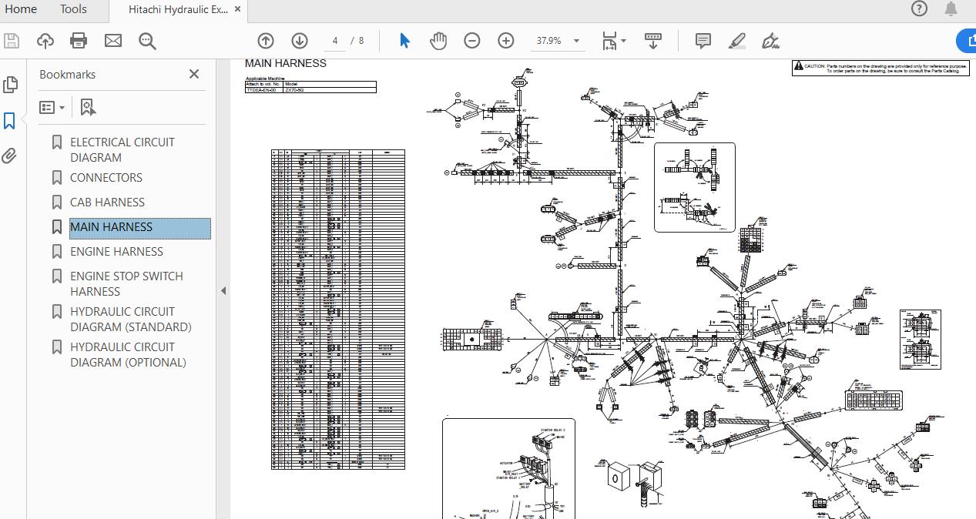Open the Attachments paperclip panel
The height and width of the screenshot is (519, 976).
click(9, 156)
